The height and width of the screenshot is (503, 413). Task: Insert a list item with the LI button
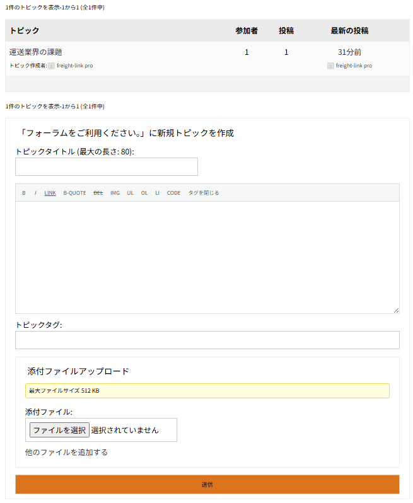(157, 193)
